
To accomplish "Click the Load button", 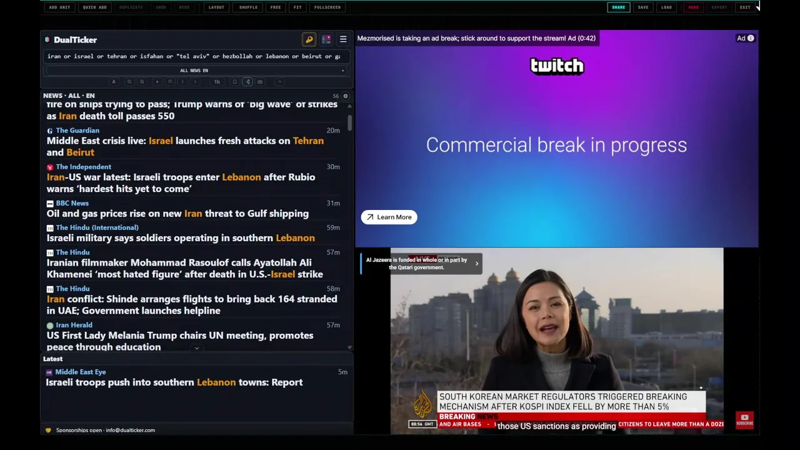I will [667, 7].
